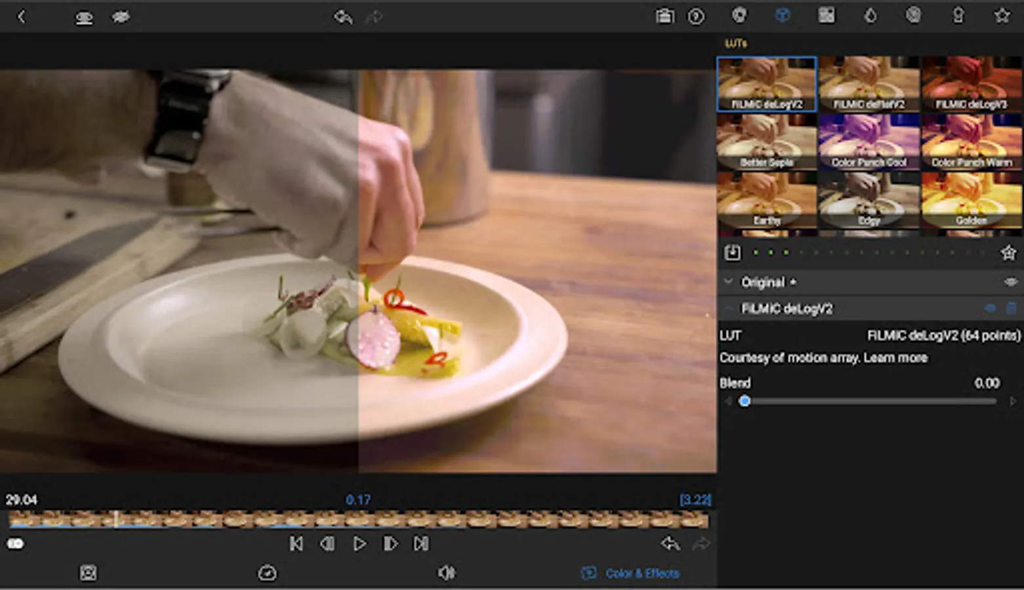The height and width of the screenshot is (590, 1024).
Task: Switch to the Color & Effects tab
Action: [631, 573]
